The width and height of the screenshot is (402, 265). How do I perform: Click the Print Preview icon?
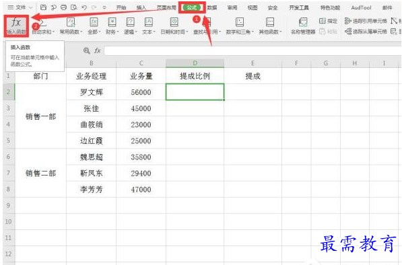pyautogui.click(x=74, y=7)
